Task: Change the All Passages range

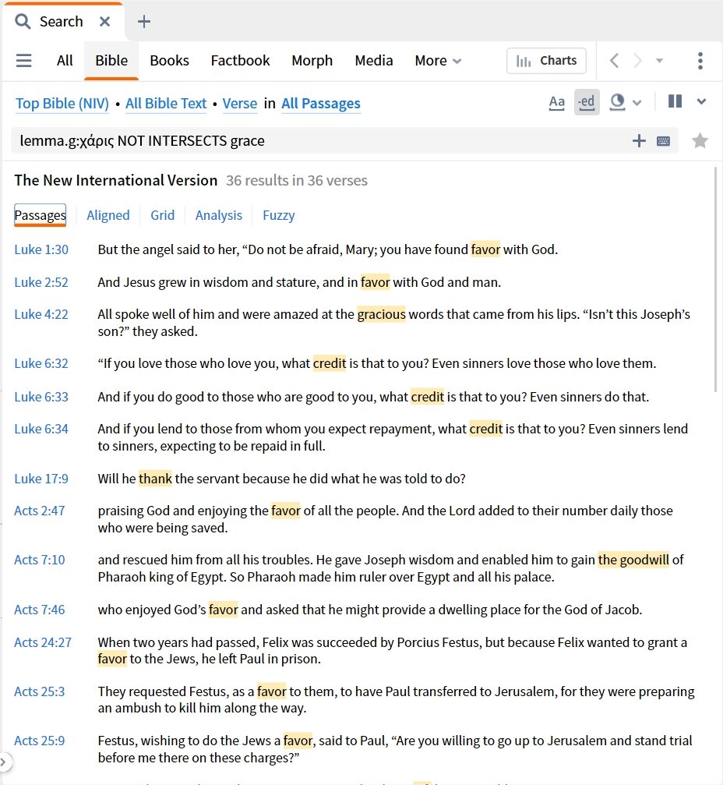Action: tap(321, 103)
